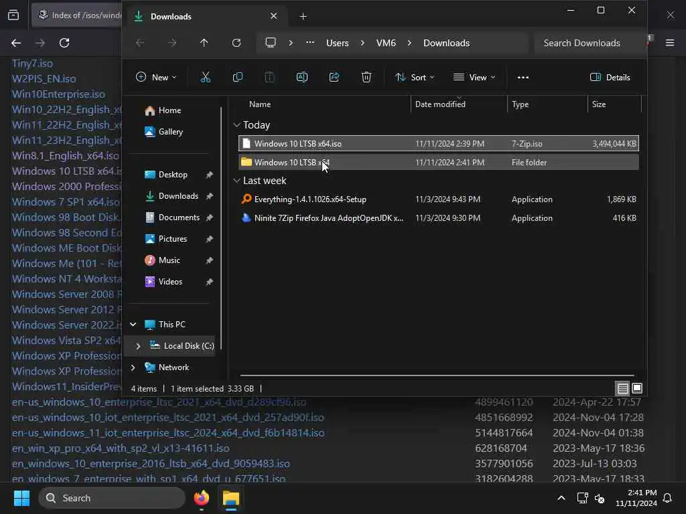
Task: Collapse the Today group
Action: (x=236, y=125)
